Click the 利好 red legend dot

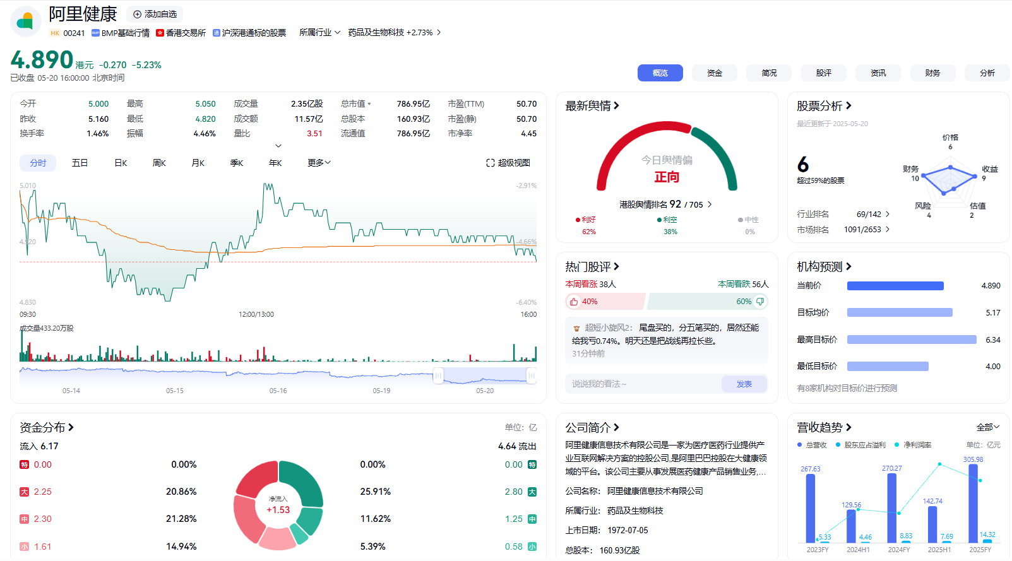pyautogui.click(x=578, y=220)
